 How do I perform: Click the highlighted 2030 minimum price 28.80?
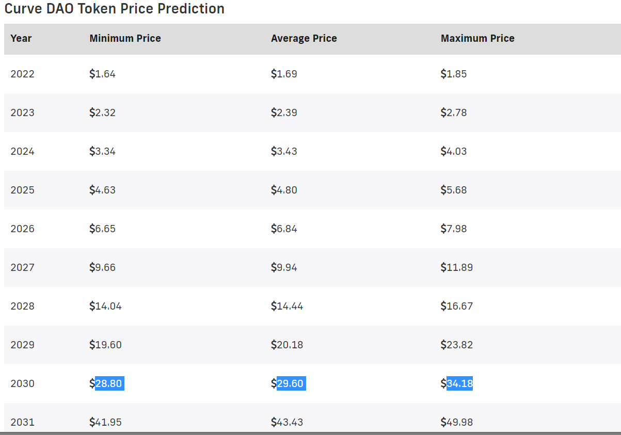coord(109,383)
